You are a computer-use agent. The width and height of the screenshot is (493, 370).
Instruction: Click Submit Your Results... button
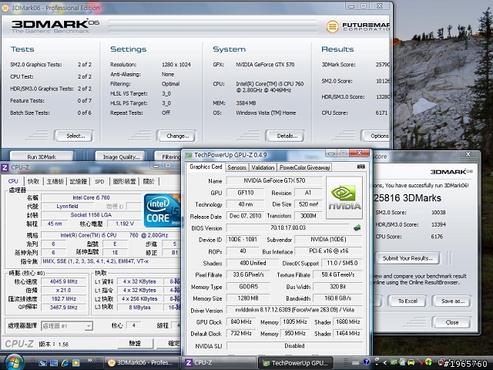coord(407,258)
